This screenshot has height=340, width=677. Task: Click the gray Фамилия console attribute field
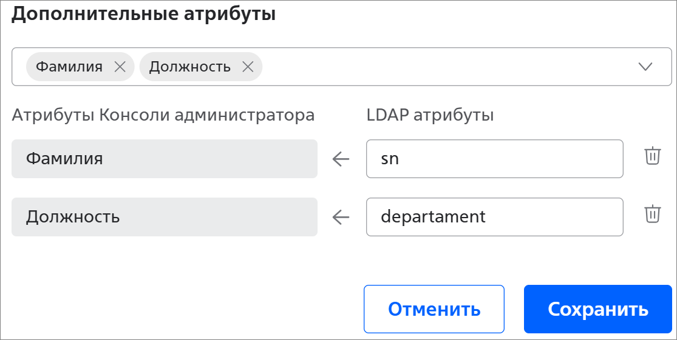(164, 159)
